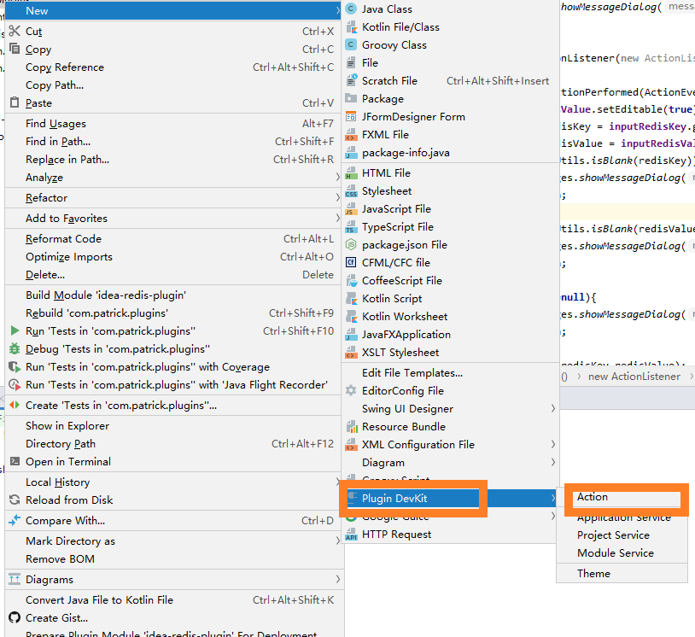This screenshot has height=637, width=695.
Task: Click the Groovy Class icon
Action: [x=351, y=44]
